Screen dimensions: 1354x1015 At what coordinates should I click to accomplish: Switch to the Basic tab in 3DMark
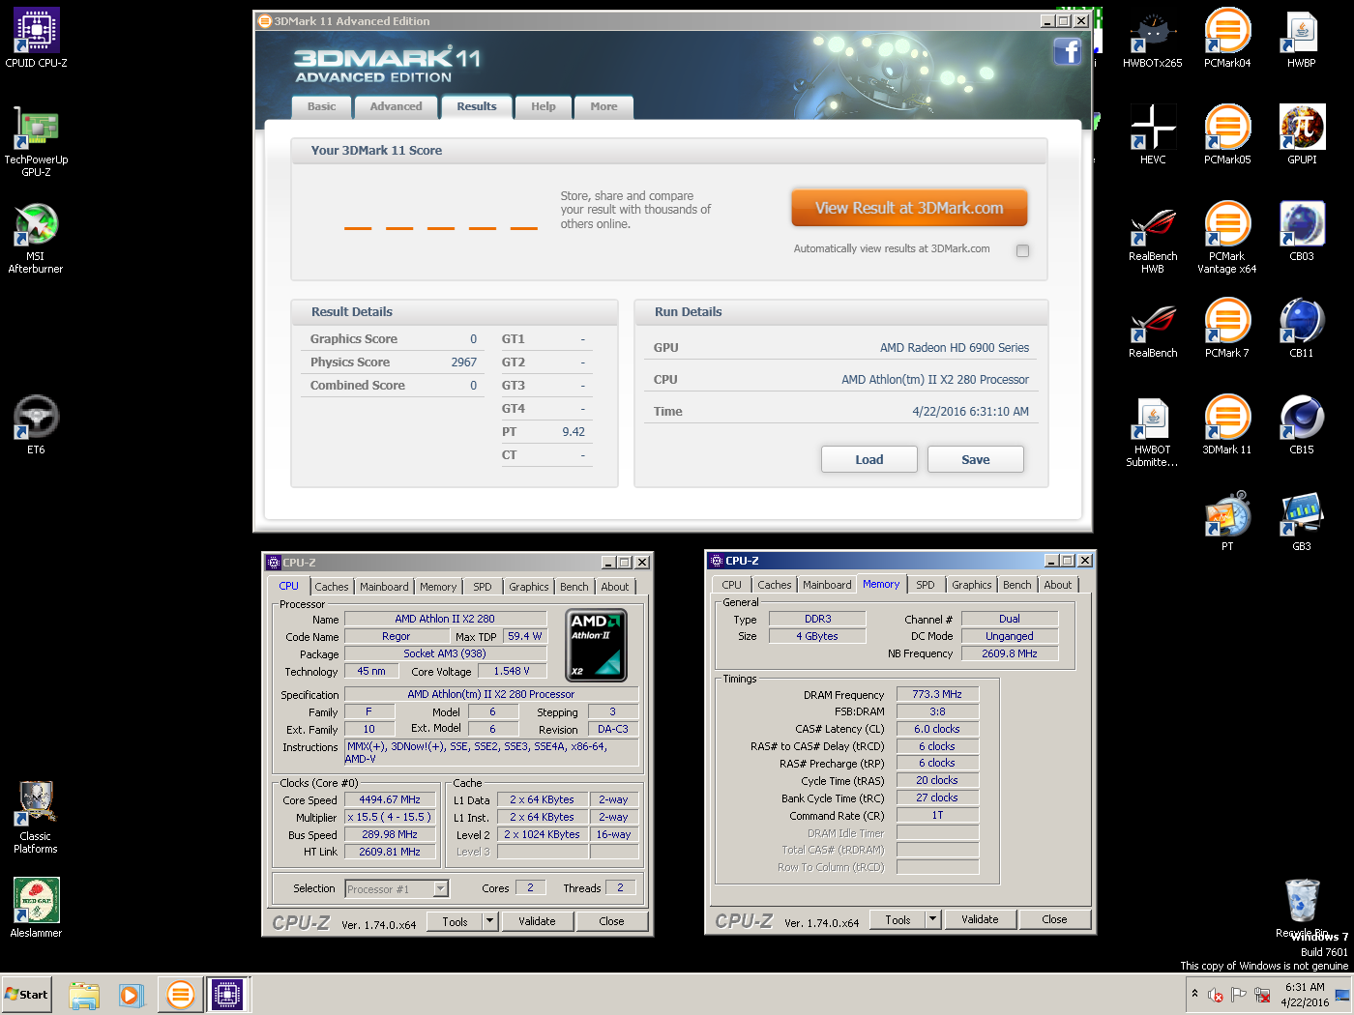point(322,106)
